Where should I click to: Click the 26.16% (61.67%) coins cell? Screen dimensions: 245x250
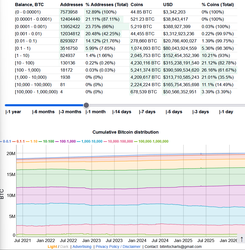219,70
